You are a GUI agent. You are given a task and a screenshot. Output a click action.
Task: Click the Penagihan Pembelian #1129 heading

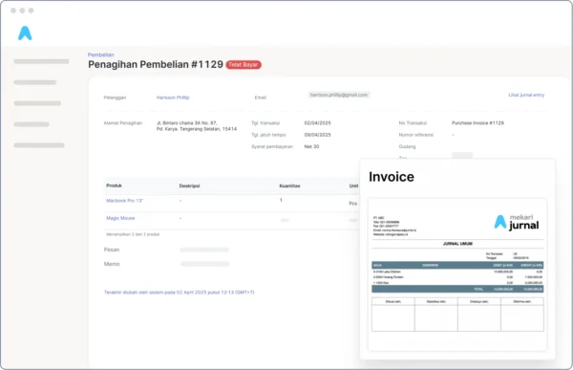tap(156, 64)
